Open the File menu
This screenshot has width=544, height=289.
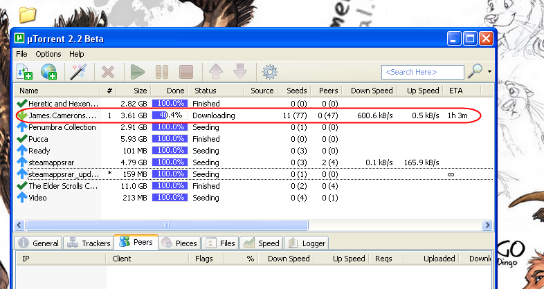coord(21,54)
